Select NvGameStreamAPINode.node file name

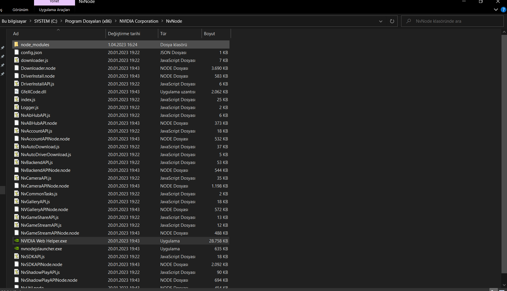tap(50, 233)
